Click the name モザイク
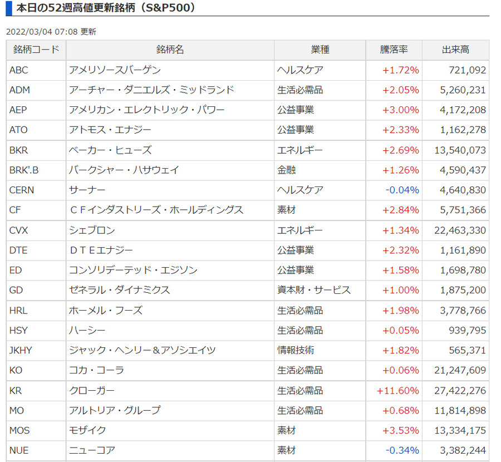The width and height of the screenshot is (501, 462). pos(87,431)
